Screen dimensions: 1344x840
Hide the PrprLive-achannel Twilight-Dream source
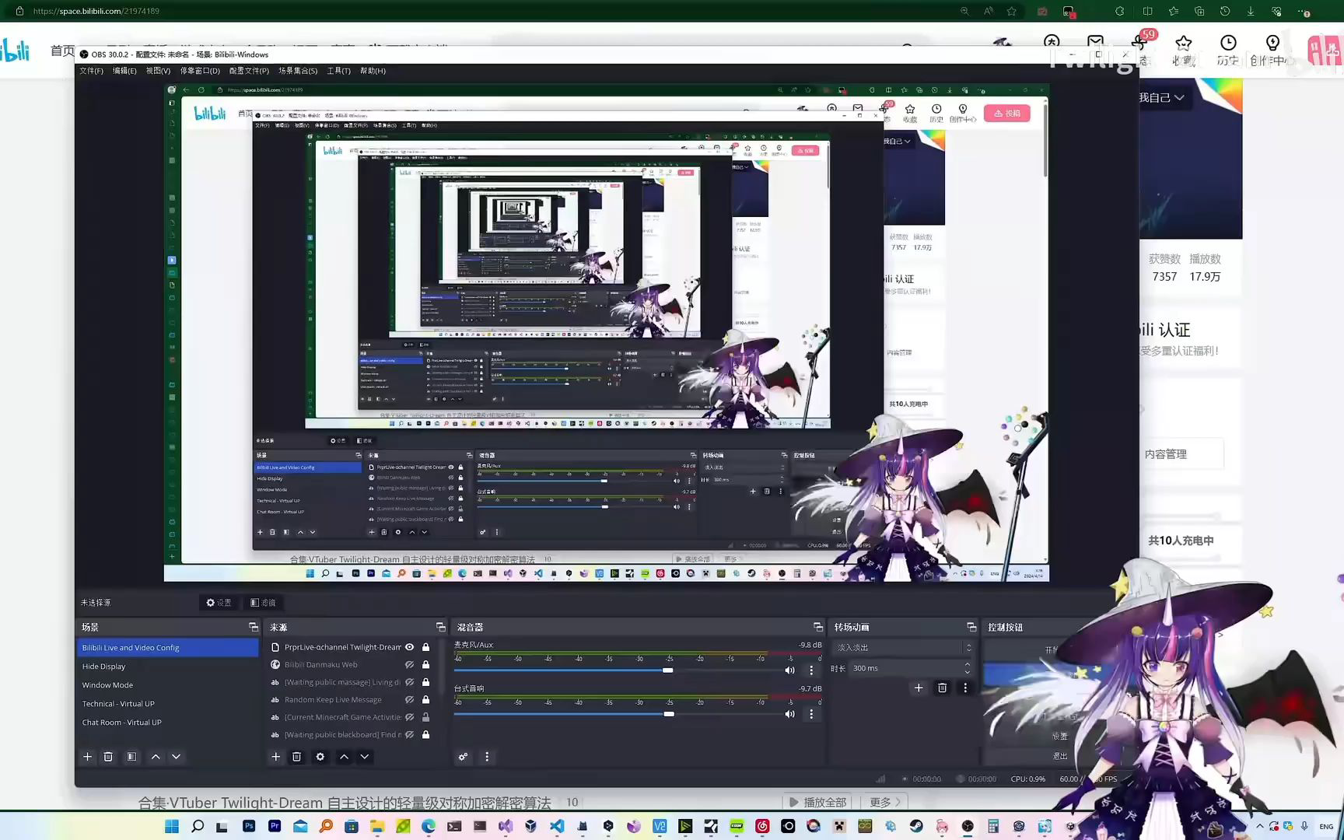(x=409, y=647)
